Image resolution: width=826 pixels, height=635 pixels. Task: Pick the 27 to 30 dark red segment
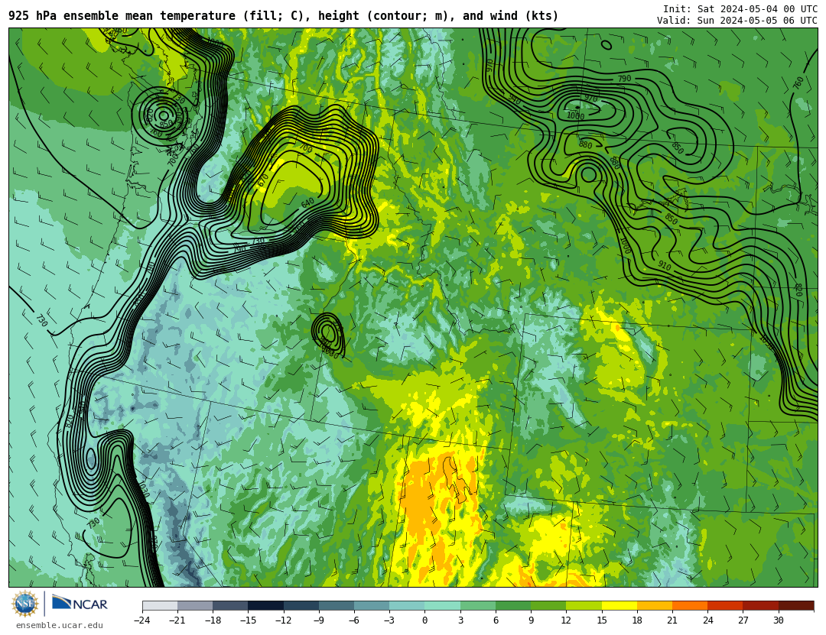(x=760, y=605)
